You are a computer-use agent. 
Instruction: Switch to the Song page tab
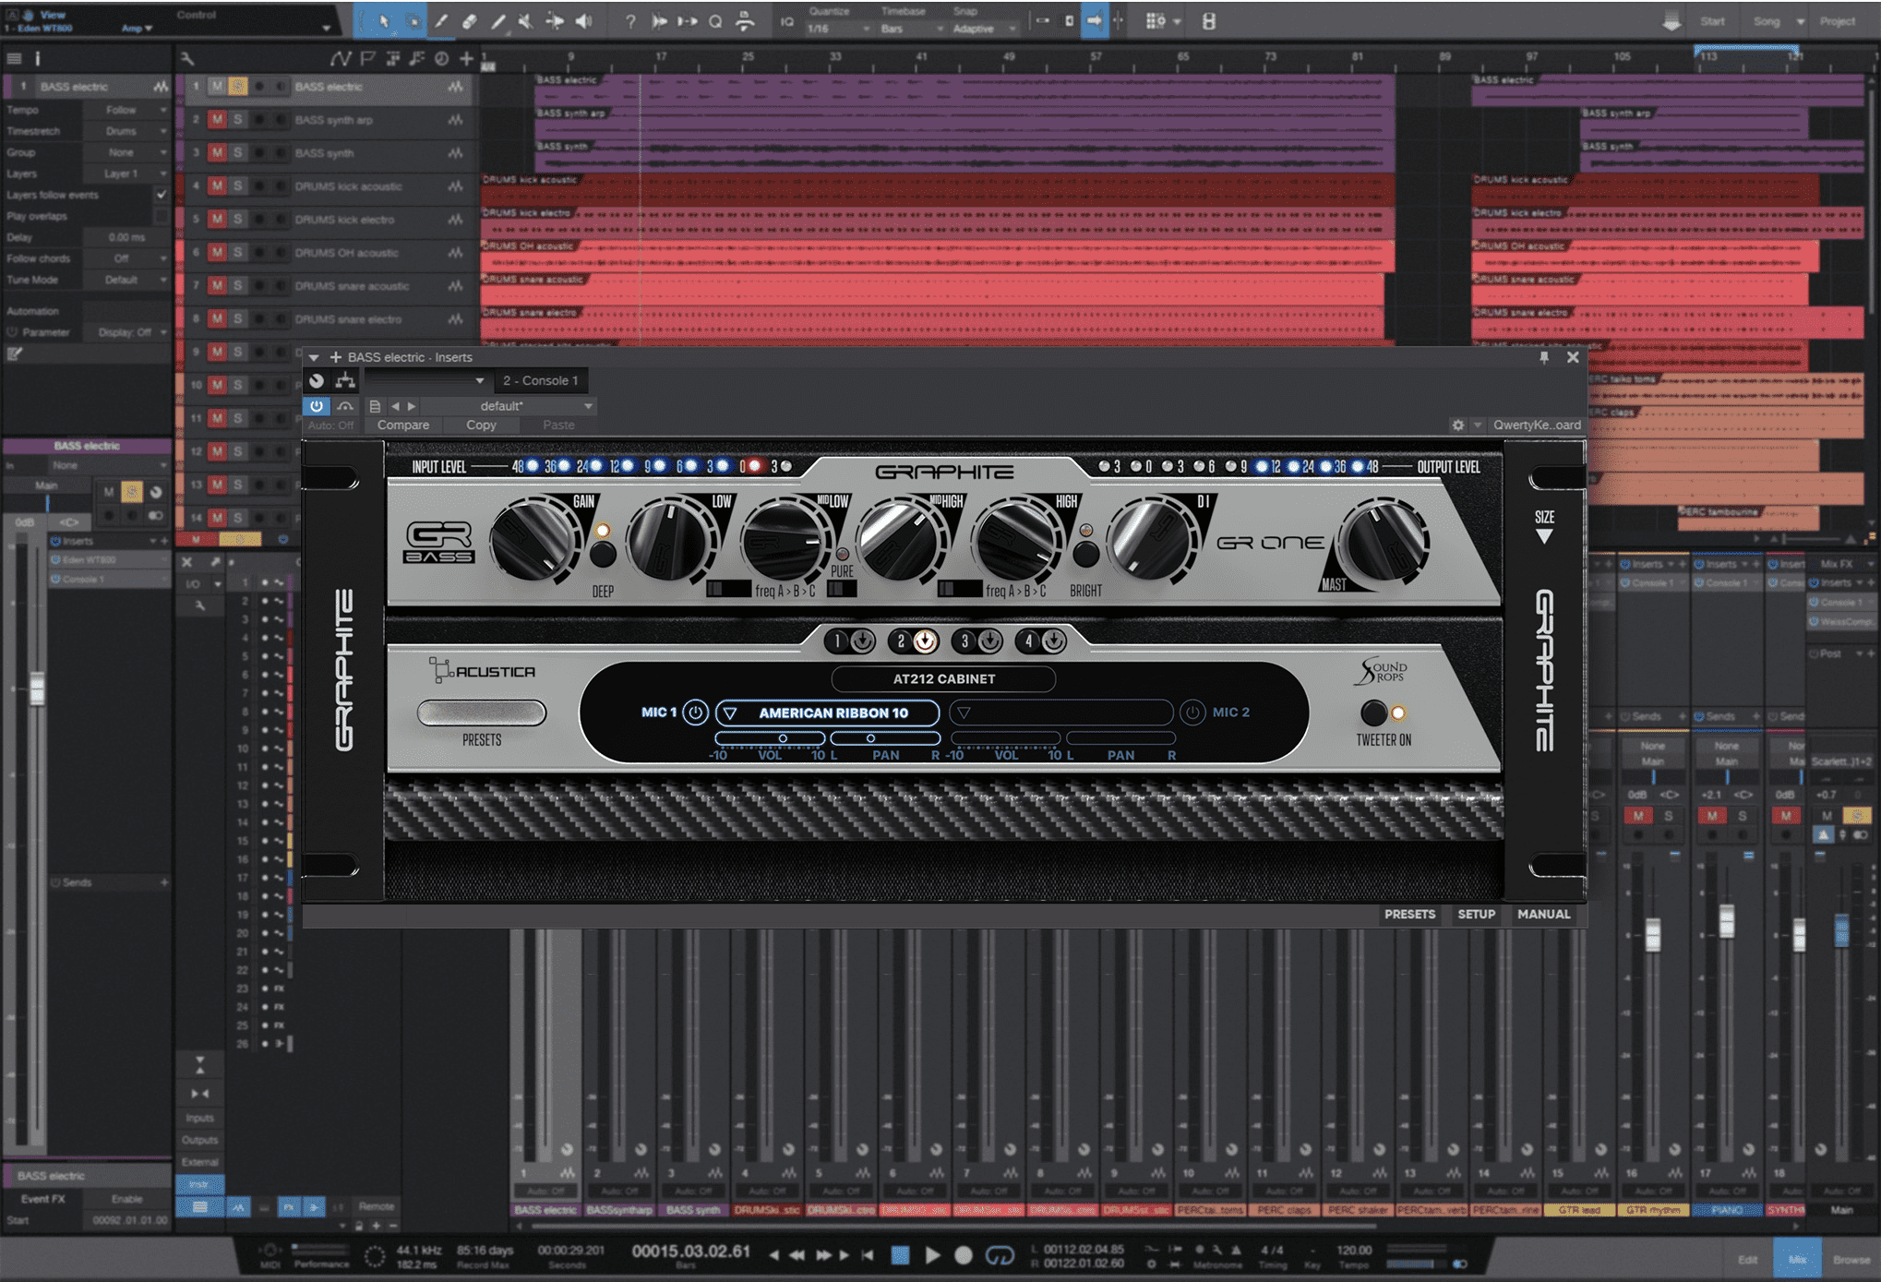pyautogui.click(x=1767, y=21)
